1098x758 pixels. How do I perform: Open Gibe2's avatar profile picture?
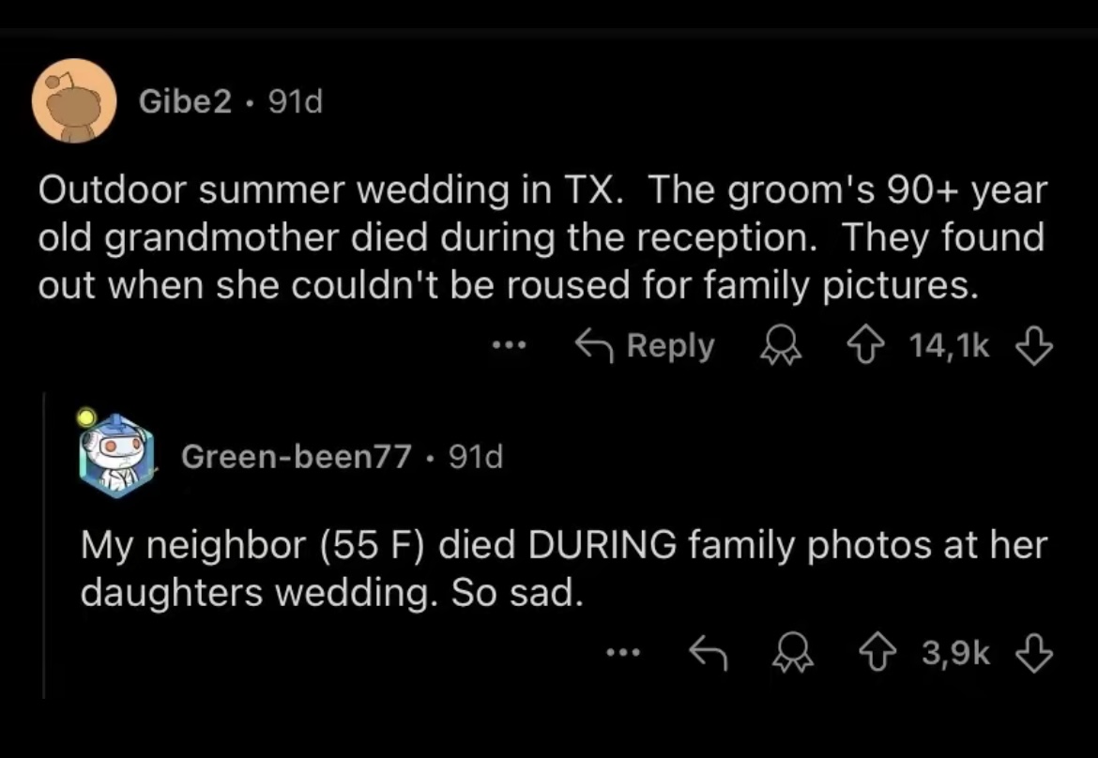(x=74, y=101)
